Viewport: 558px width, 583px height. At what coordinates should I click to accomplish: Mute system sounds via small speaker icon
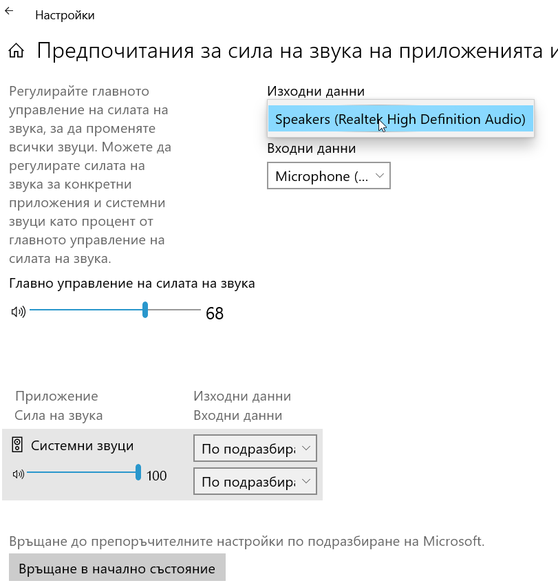click(18, 474)
